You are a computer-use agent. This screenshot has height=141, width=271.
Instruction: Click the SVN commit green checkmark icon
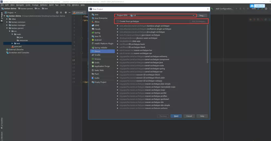(x=262, y=9)
